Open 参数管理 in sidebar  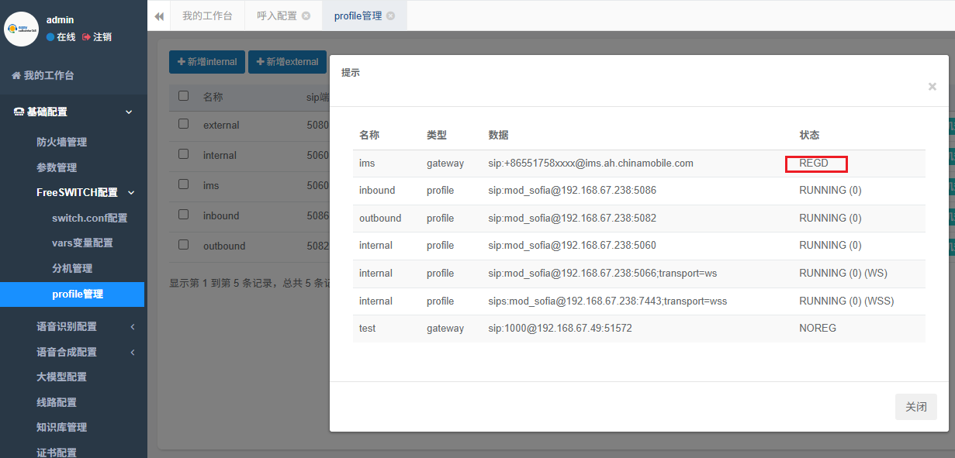[57, 167]
